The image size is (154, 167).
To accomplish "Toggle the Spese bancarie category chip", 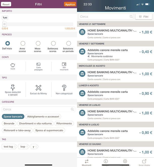I will tap(13, 116).
